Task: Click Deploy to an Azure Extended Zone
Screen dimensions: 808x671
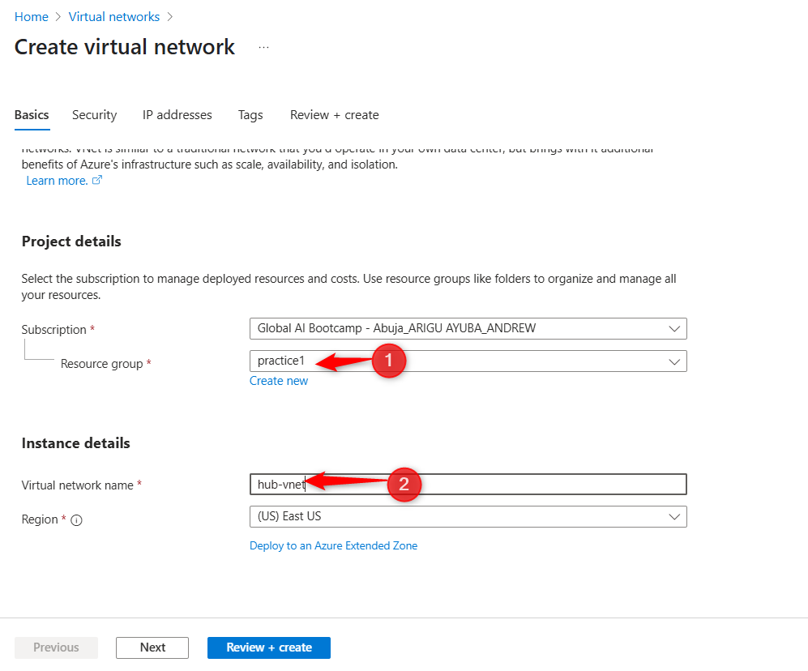Action: point(333,546)
